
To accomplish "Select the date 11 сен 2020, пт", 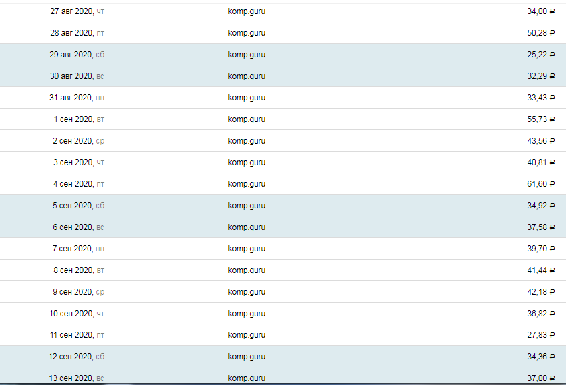I will click(x=77, y=335).
